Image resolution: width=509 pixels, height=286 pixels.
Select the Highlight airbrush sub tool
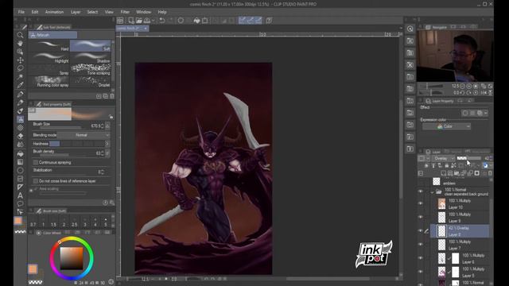point(49,58)
